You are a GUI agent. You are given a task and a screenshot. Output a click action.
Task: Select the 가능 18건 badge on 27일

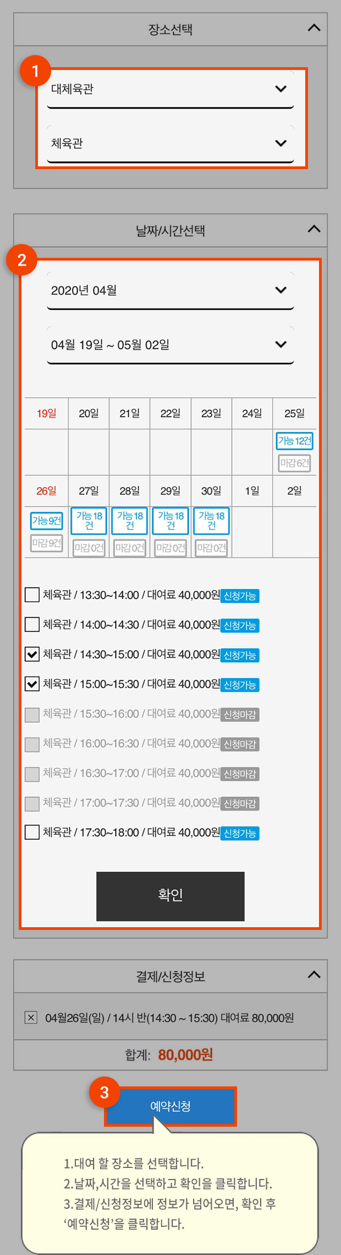(89, 521)
